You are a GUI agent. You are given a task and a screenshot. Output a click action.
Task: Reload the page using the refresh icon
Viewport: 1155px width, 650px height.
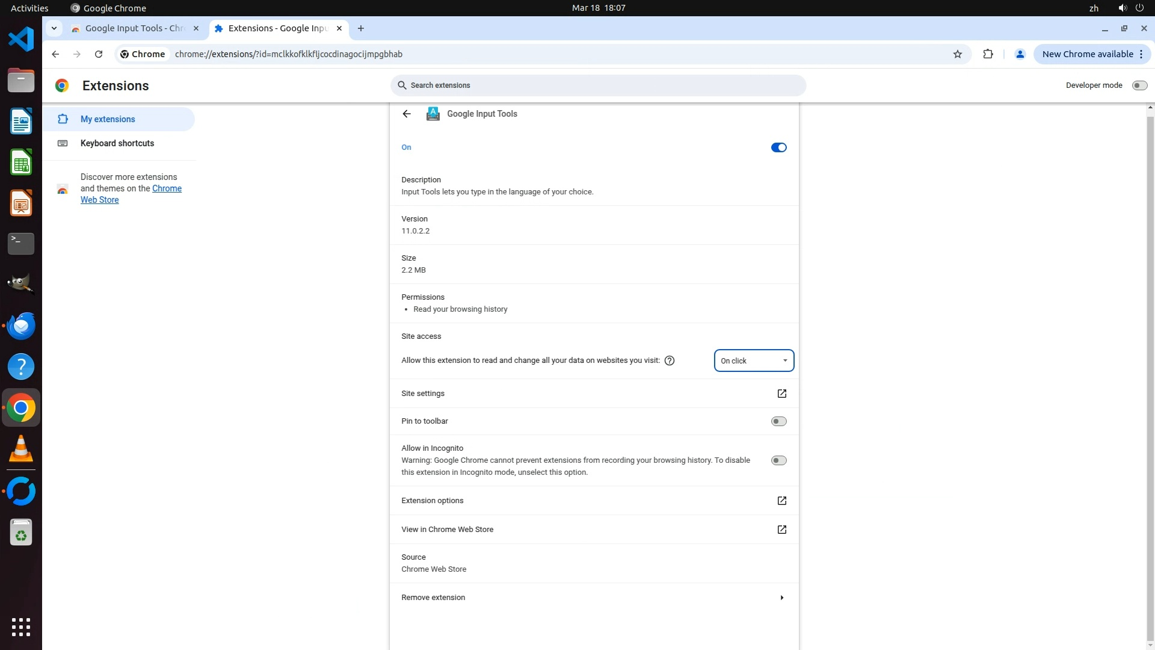[x=99, y=54]
